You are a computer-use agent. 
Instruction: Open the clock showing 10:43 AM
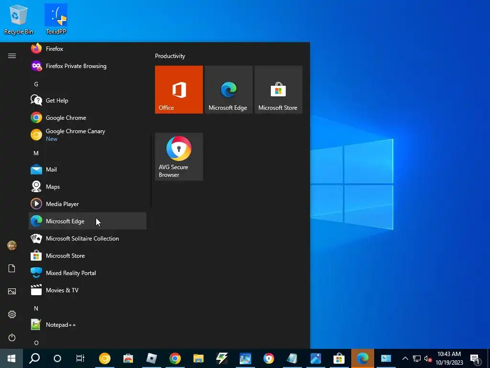(x=449, y=358)
